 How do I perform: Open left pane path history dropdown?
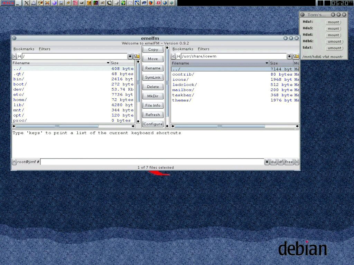pos(130,56)
